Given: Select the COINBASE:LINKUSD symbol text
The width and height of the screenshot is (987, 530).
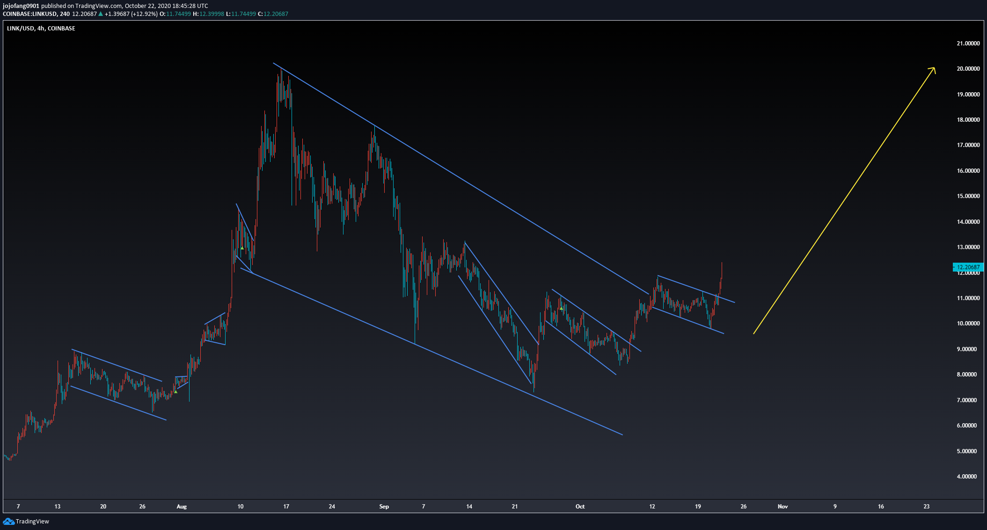Looking at the screenshot, I should [30, 14].
